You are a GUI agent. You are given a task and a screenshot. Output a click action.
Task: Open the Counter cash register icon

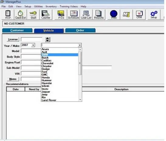46,15
